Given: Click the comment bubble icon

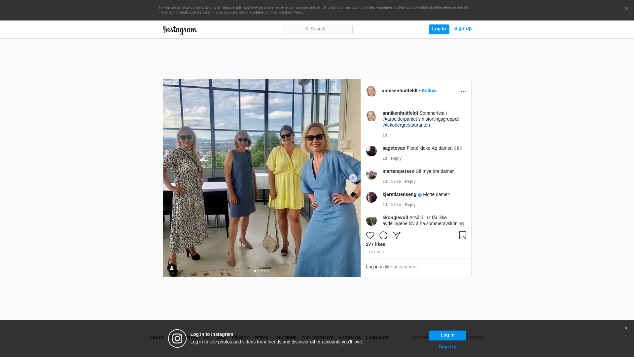Looking at the screenshot, I should pyautogui.click(x=383, y=235).
